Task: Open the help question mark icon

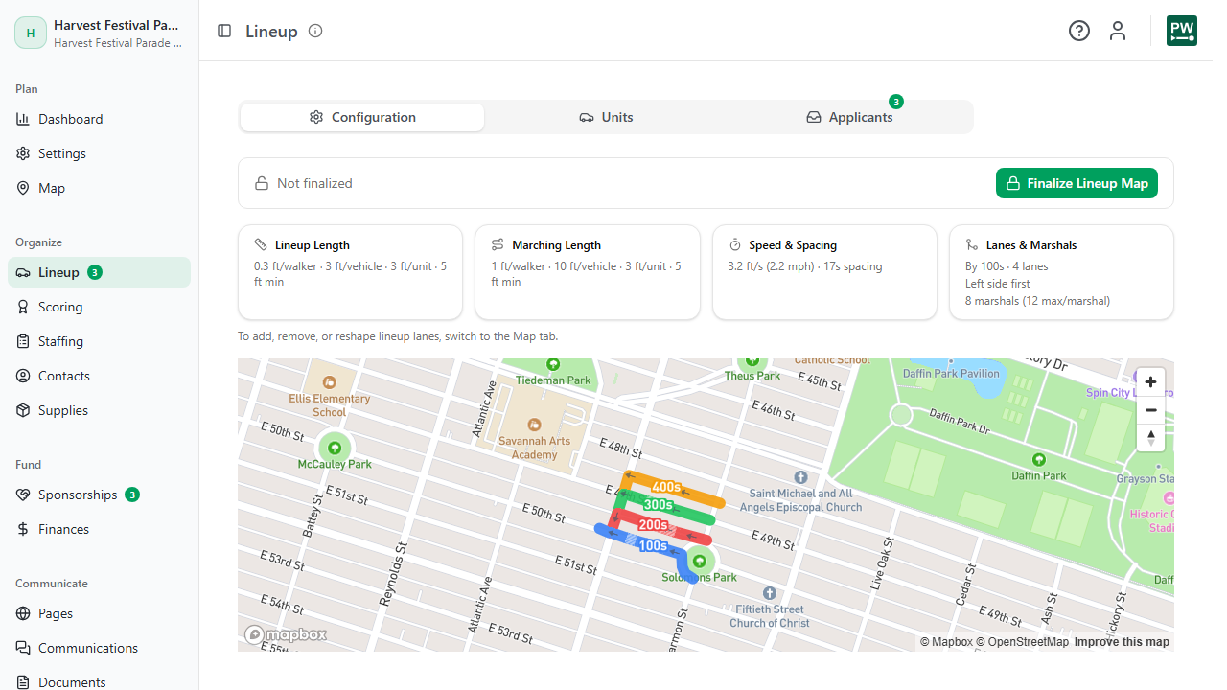Action: pos(1079,31)
